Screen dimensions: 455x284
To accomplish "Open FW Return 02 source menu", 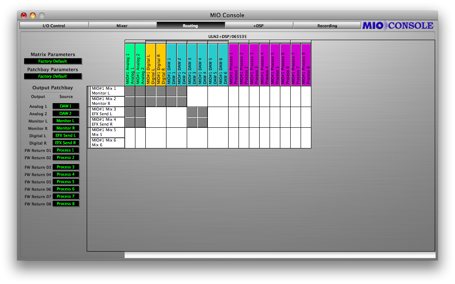I will pyautogui.click(x=66, y=158).
